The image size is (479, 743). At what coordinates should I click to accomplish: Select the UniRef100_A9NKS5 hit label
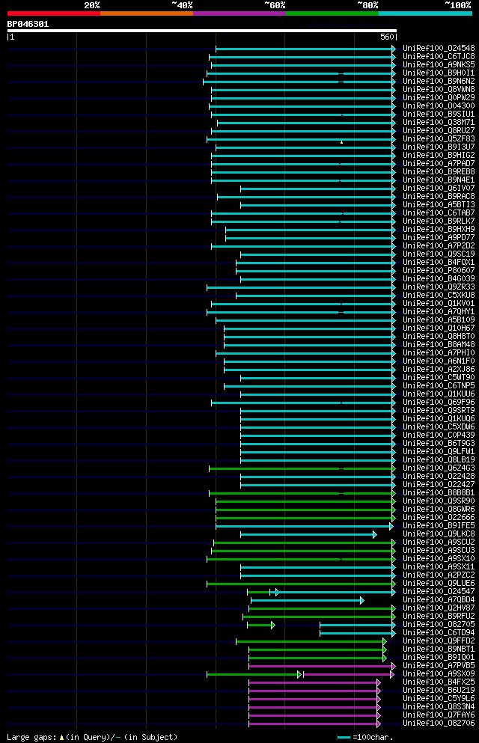tap(439, 65)
